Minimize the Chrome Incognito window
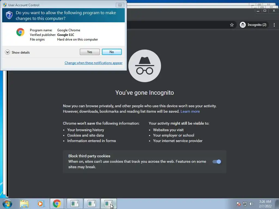Image resolution: width=279 pixels, height=209 pixels. coord(258,11)
